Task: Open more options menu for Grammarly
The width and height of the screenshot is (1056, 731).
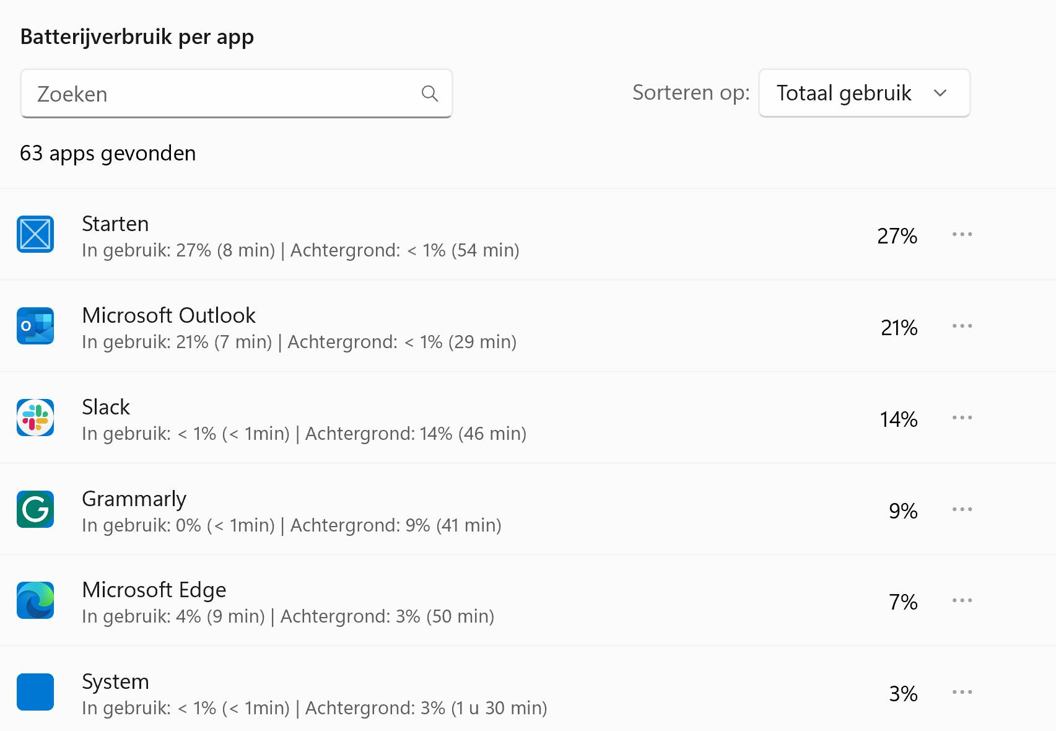Action: [x=962, y=509]
